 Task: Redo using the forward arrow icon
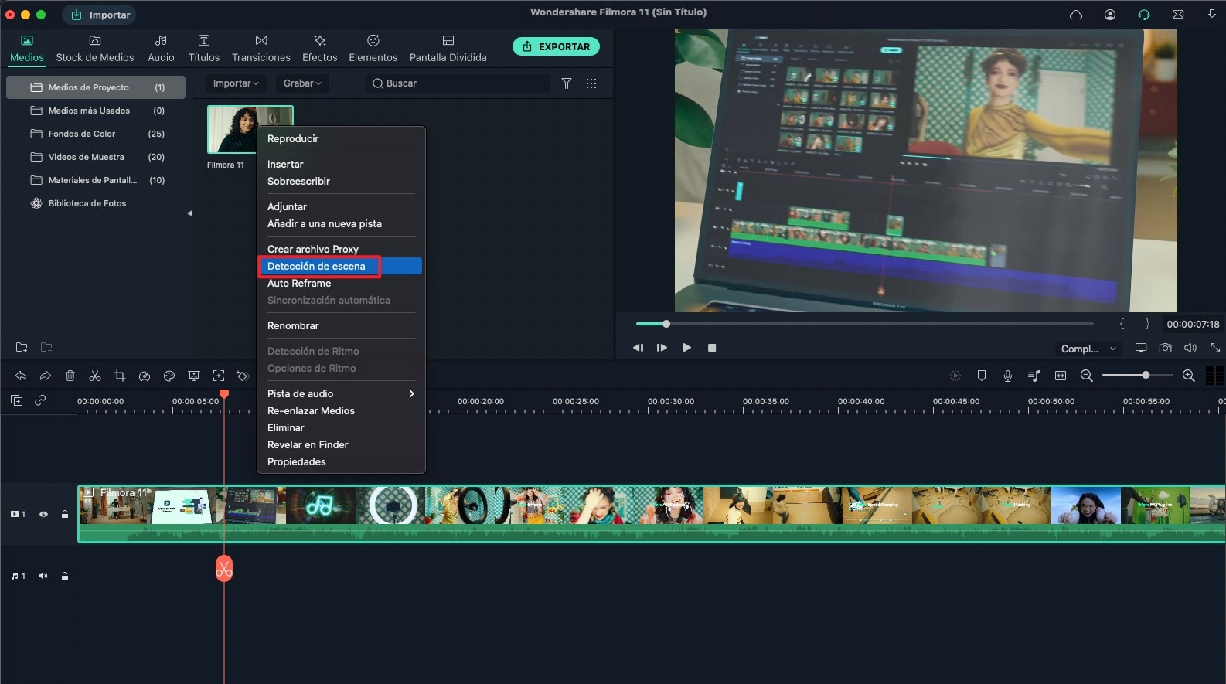click(x=46, y=376)
